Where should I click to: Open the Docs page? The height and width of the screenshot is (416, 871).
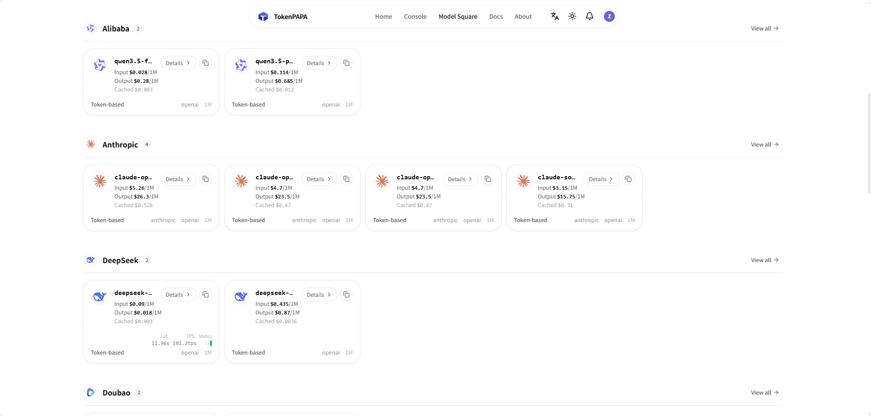[x=496, y=16]
